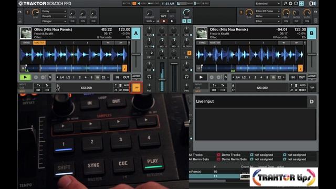The width and height of the screenshot is (336, 189).
Task: Click the Deck A tempo lock icon
Action: click(x=57, y=86)
